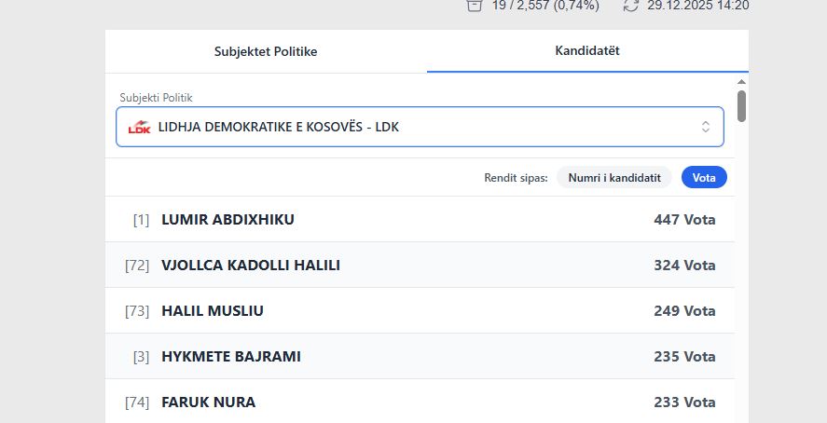Click the refresh icon beside the timestamp
Image resolution: width=827 pixels, height=423 pixels.
click(x=631, y=5)
